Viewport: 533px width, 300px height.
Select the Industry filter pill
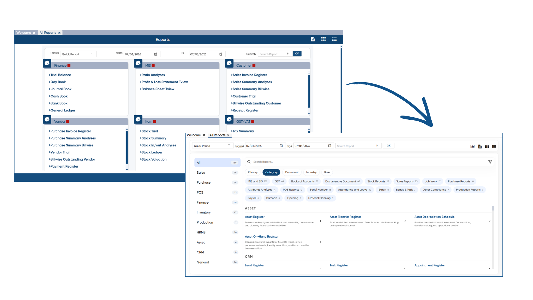311,172
